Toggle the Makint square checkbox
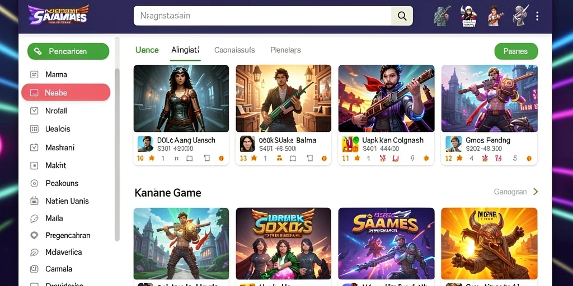 tap(34, 165)
